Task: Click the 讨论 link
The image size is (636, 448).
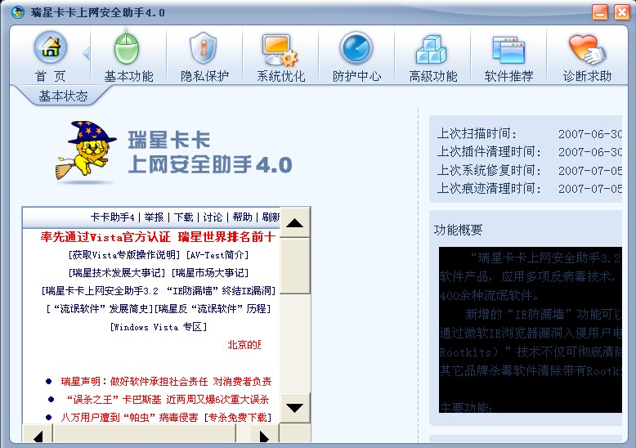Action: tap(213, 217)
